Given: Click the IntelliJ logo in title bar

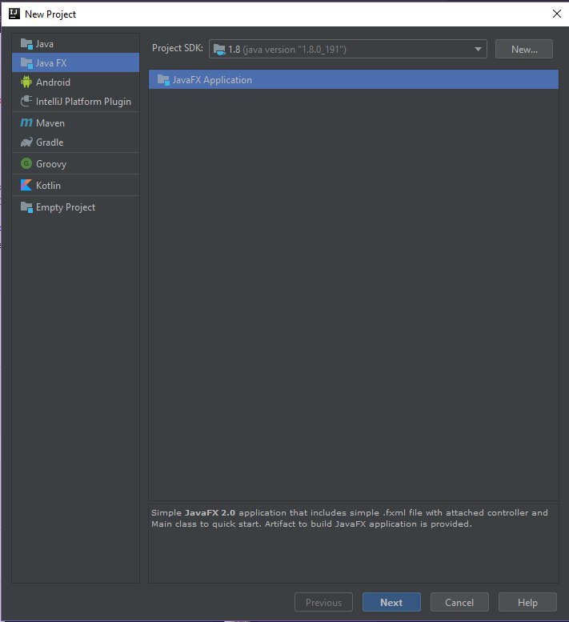Looking at the screenshot, I should 14,14.
